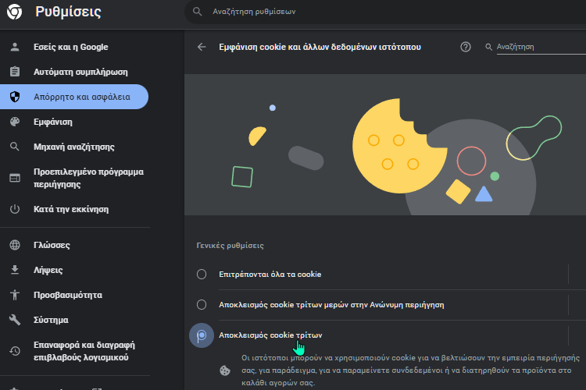Open help via the question mark icon
This screenshot has height=390, width=586.
pos(466,47)
